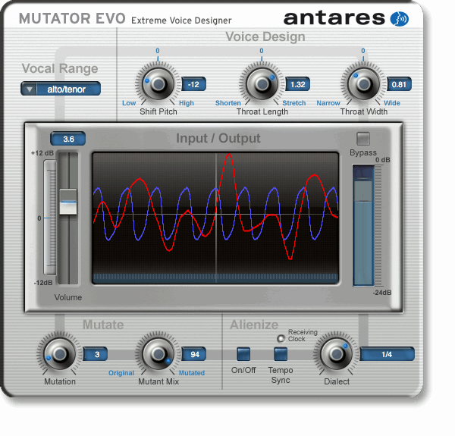455x436 pixels.
Task: Click the Narrow label
Action: [x=328, y=103]
